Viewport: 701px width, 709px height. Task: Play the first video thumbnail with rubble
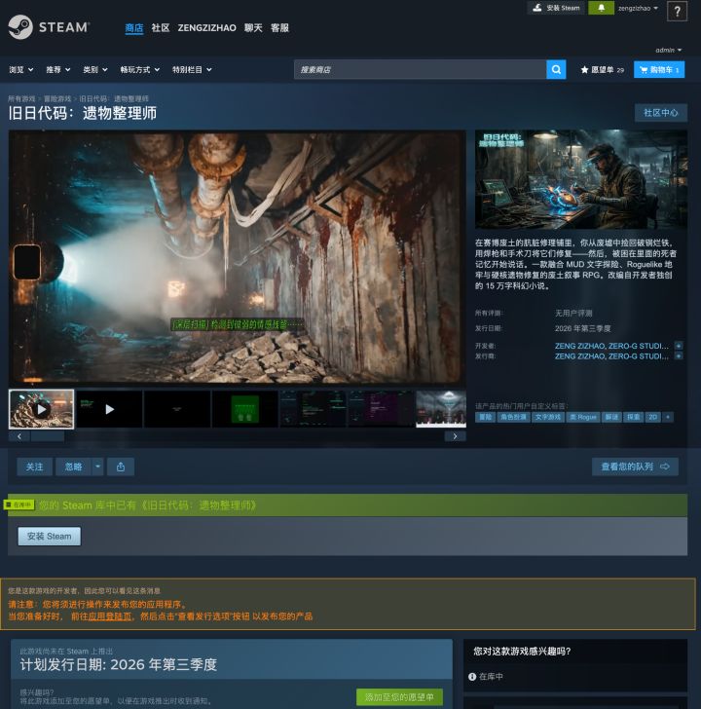pos(41,409)
